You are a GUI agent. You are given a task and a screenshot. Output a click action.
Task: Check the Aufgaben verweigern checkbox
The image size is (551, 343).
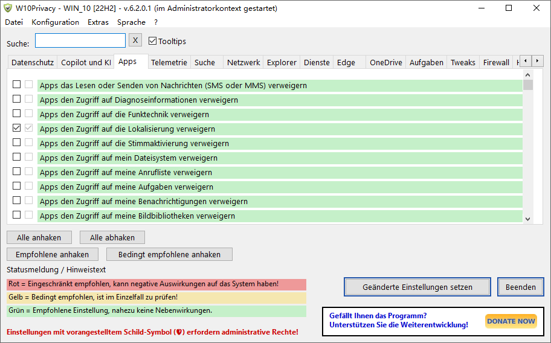point(16,186)
